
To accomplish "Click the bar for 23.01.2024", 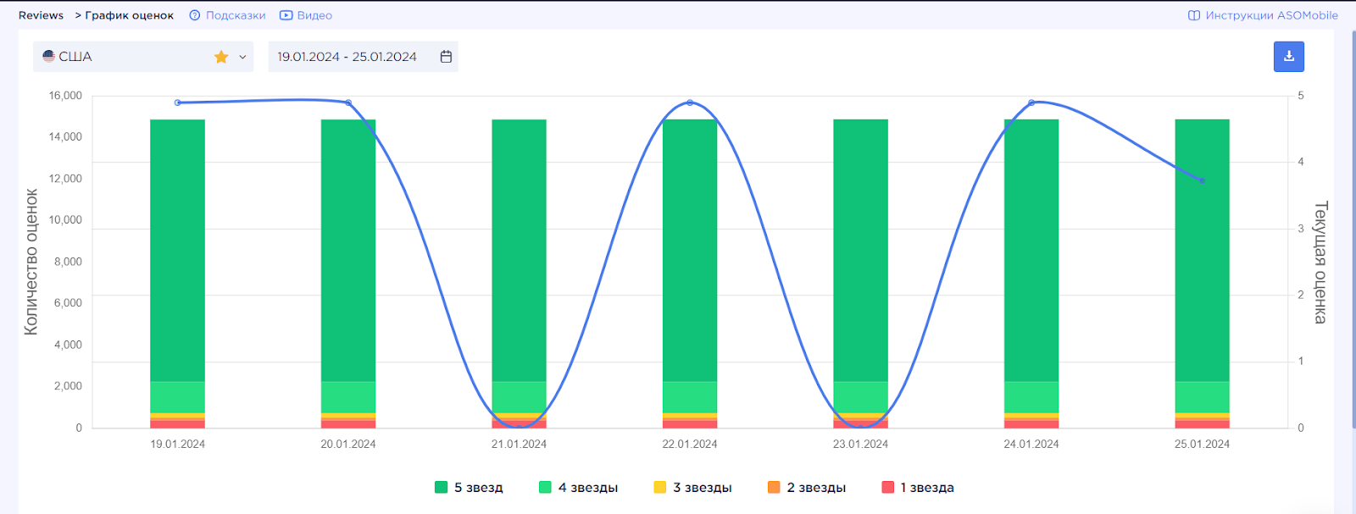I will pos(861,274).
